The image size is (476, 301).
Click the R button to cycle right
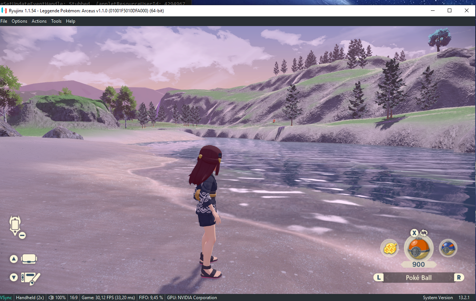pyautogui.click(x=459, y=278)
